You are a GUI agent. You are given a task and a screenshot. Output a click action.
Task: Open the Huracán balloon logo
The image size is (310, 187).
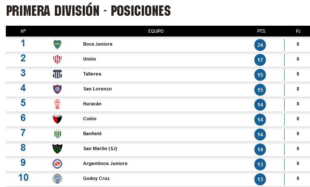point(57,104)
